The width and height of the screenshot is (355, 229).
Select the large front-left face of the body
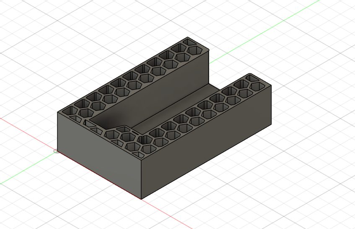pos(100,155)
